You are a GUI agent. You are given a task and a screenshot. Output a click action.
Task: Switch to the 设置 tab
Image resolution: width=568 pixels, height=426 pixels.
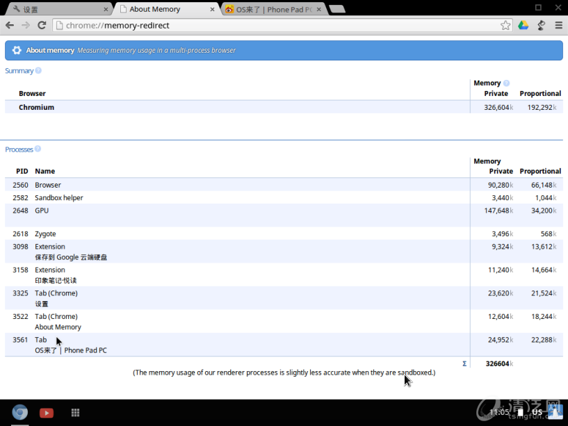point(56,10)
